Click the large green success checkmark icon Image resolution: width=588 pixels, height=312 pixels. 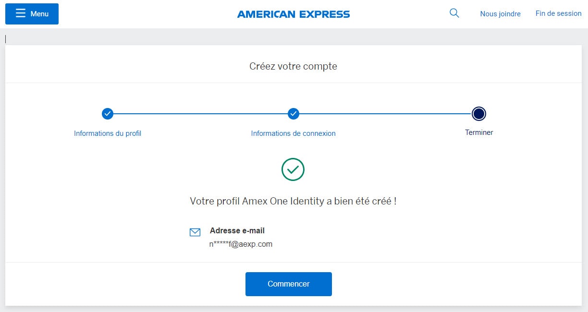pos(293,169)
